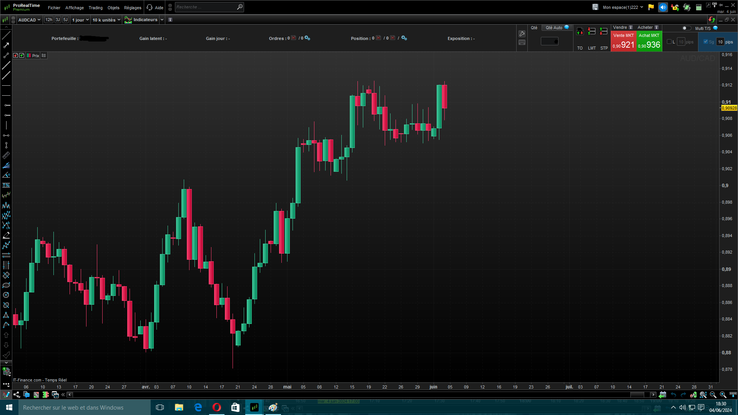Click the yellow flag alerts icon
Screen dimensions: 738x415
click(651, 7)
